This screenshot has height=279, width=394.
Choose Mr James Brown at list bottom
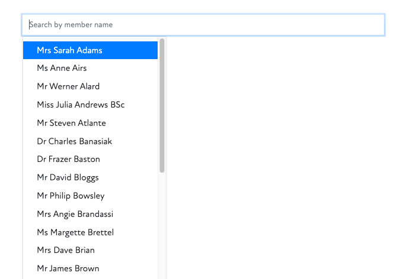(x=90, y=268)
